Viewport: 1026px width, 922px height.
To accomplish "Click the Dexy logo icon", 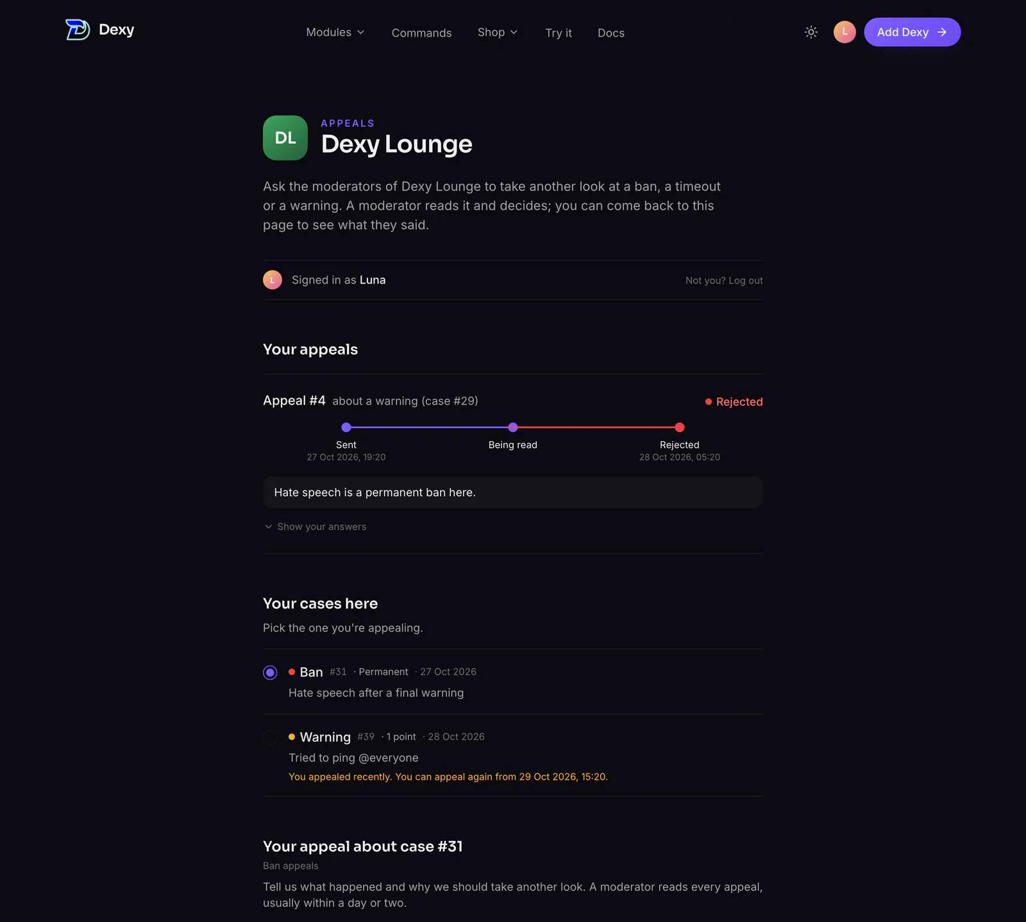I will pos(78,29).
